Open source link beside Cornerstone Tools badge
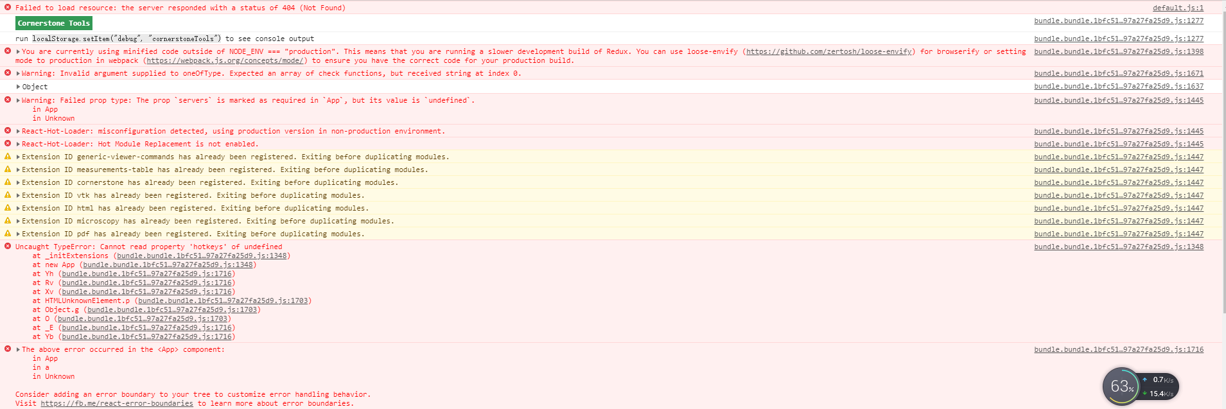This screenshot has width=1226, height=409. [1119, 21]
